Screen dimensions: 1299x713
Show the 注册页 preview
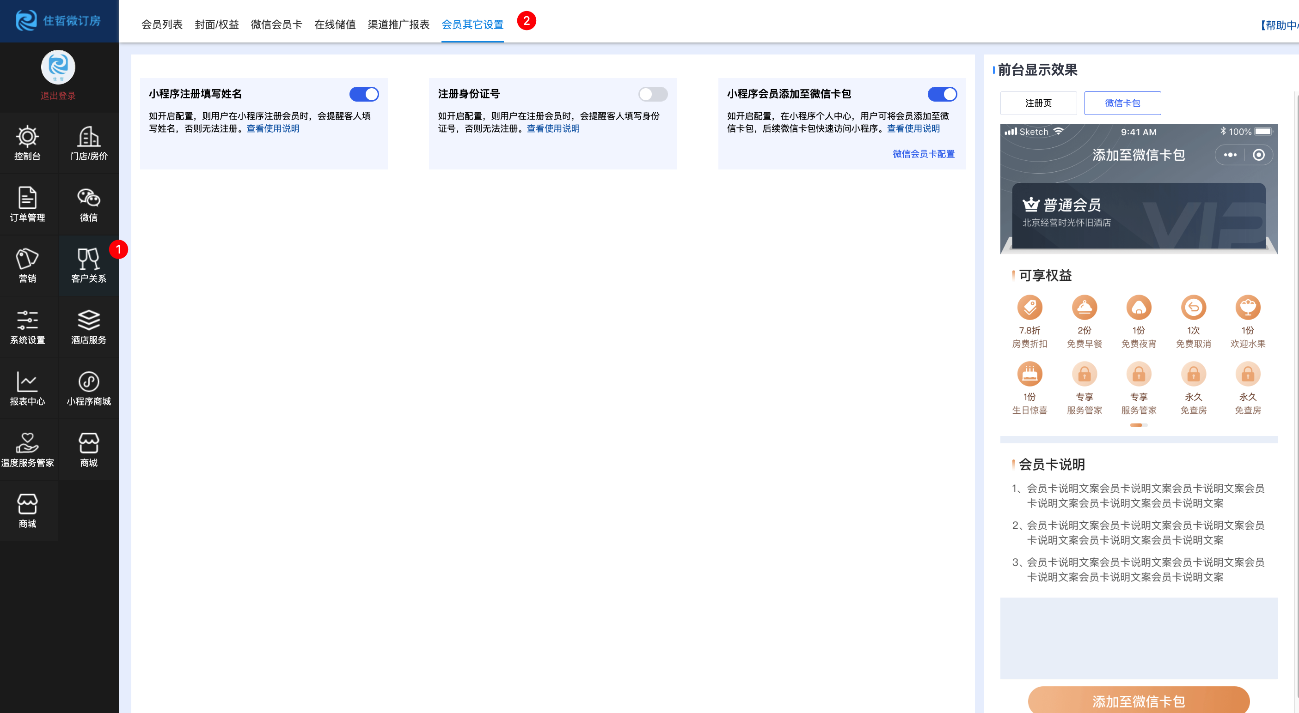[x=1038, y=103]
